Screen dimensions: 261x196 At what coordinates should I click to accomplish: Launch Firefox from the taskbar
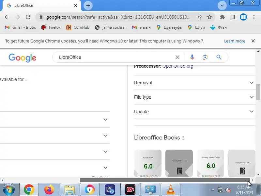49,189
